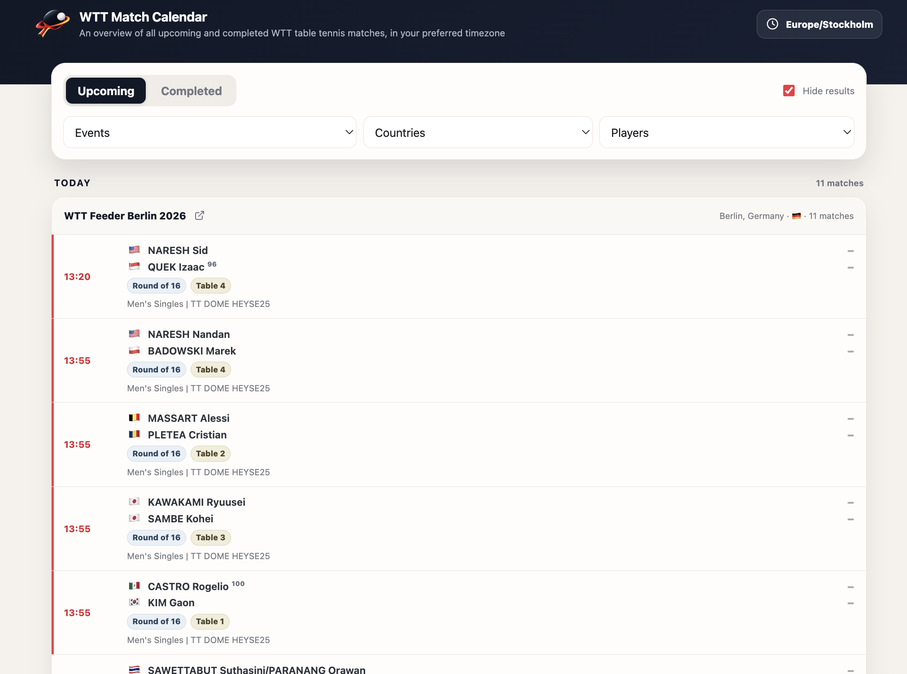
Task: Switch to the Upcoming tab
Action: [x=106, y=91]
